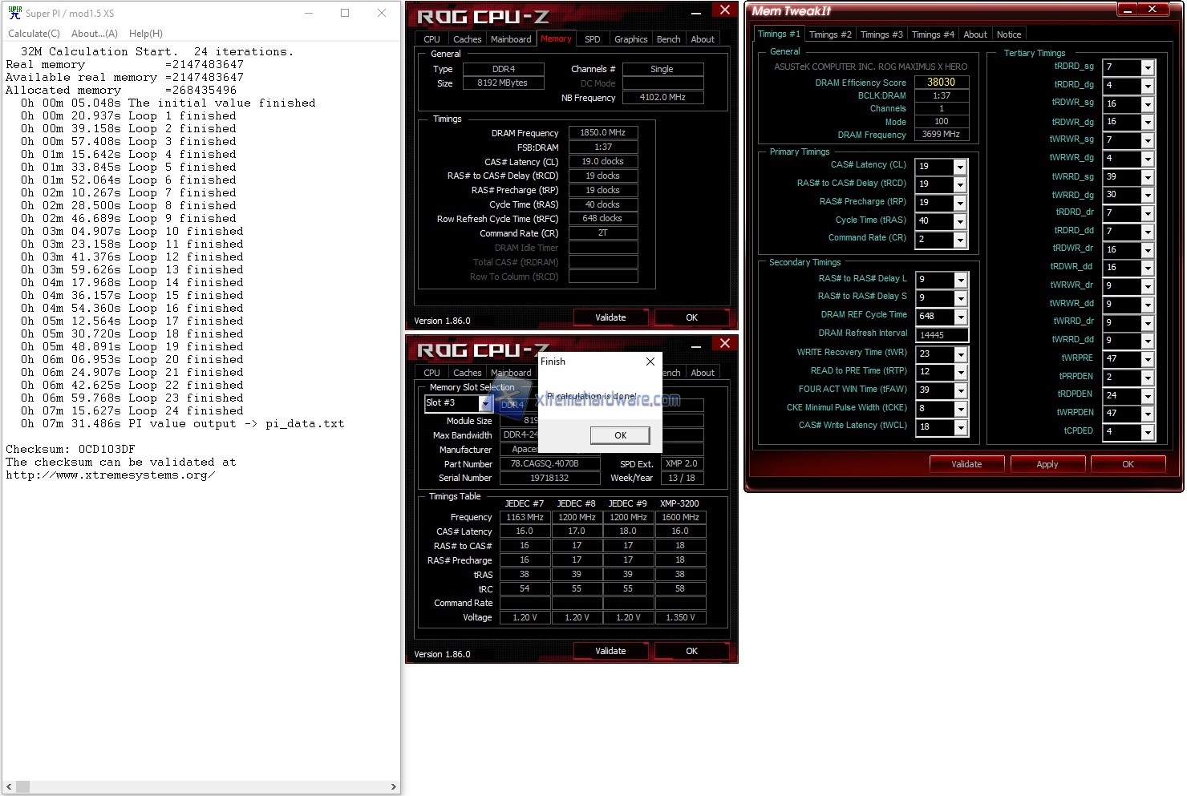Open the Calculate(C) menu
1187x796 pixels.
[34, 34]
